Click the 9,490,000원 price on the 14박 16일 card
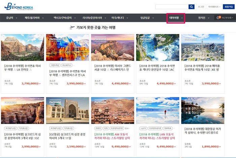Image resolution: width=236 pixels, height=158 pixels. click(121, 147)
